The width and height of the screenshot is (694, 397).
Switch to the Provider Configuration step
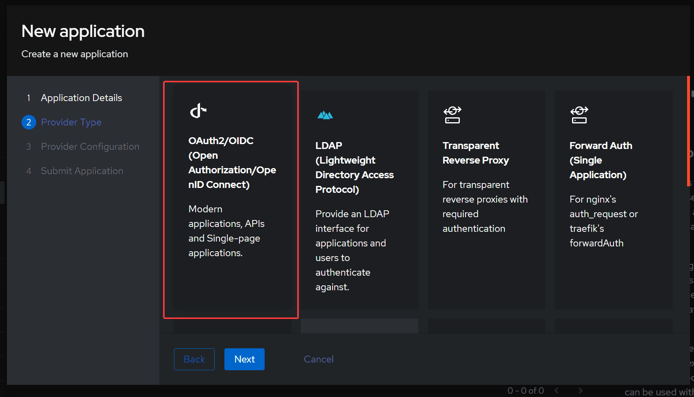90,146
